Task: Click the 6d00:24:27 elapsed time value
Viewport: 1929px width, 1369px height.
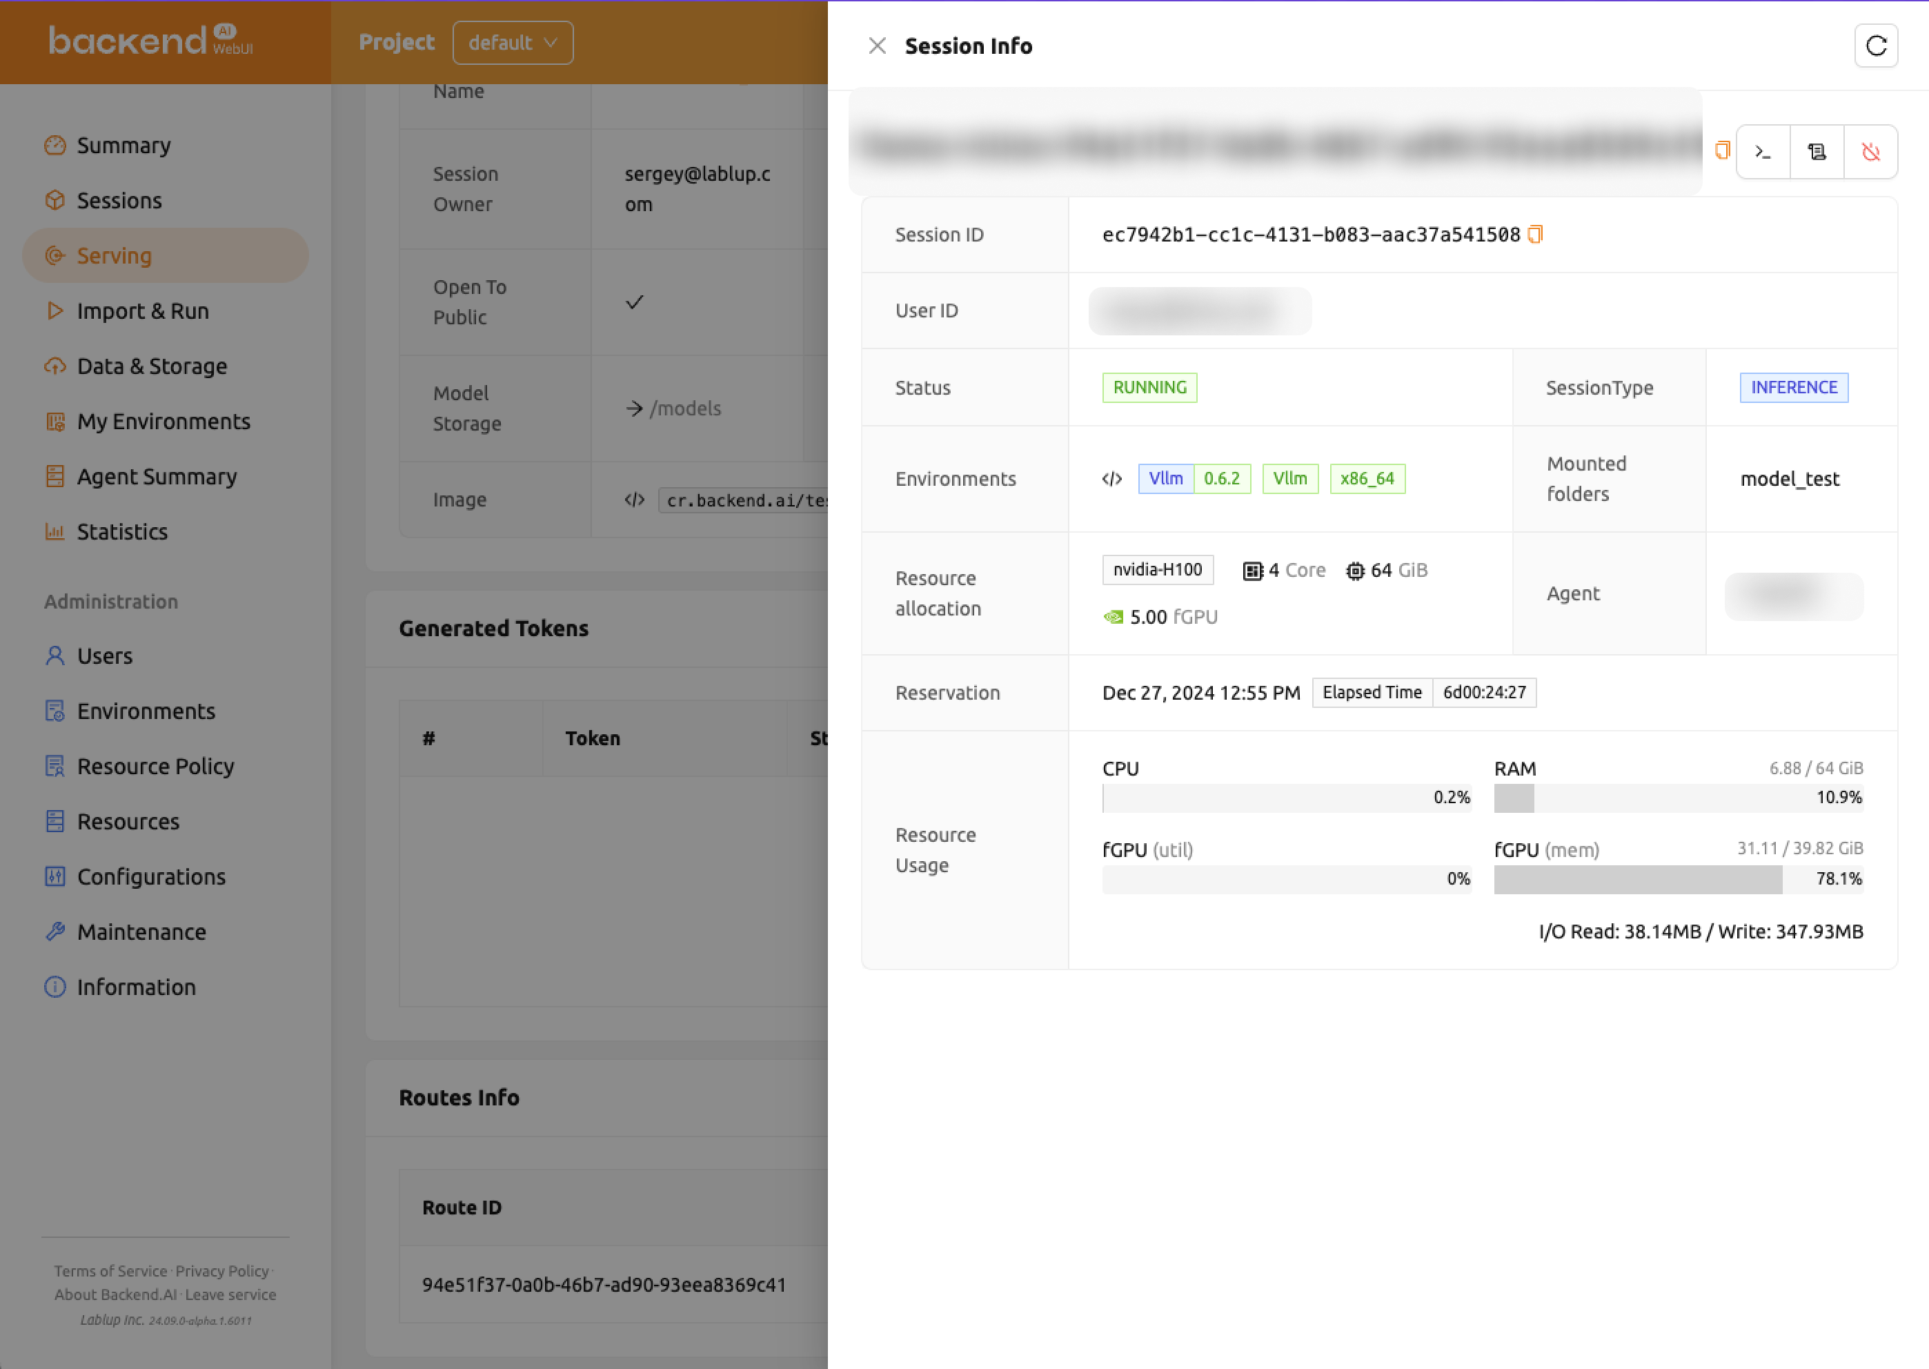Action: pyautogui.click(x=1484, y=693)
